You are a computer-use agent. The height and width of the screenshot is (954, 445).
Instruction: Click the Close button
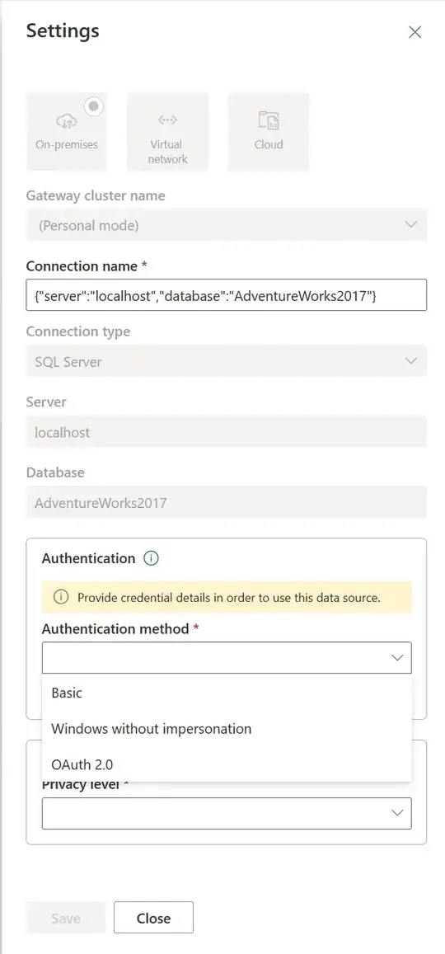(x=153, y=918)
